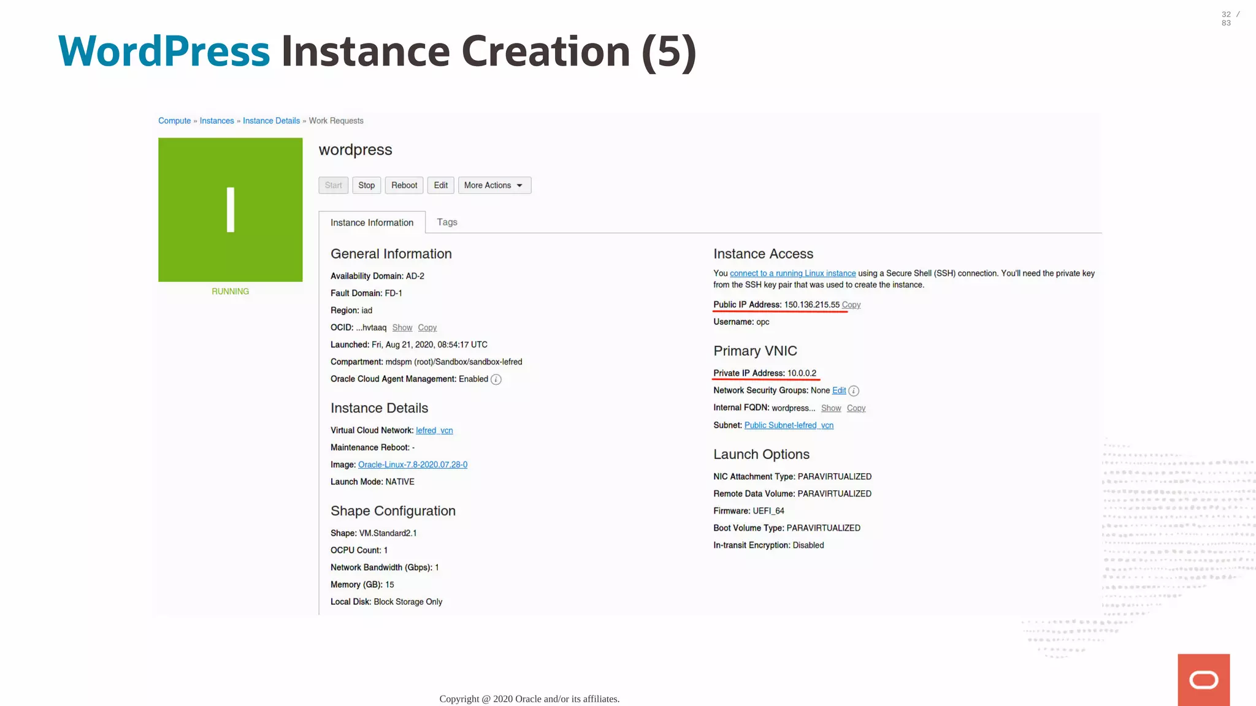Copy the Public IP Address
Screen dimensions: 1256x706
click(851, 305)
